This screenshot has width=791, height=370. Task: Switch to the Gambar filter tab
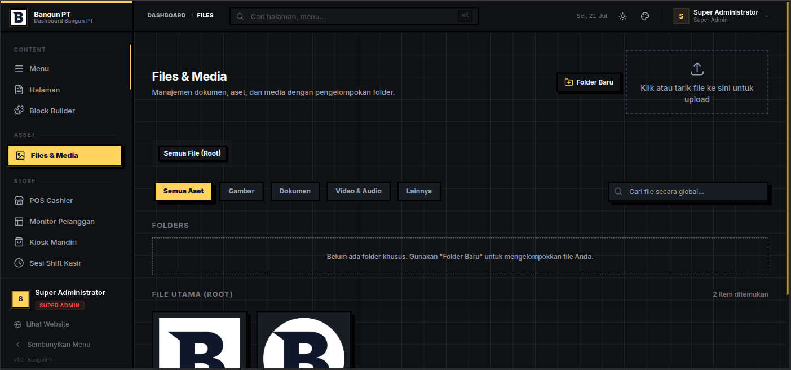pyautogui.click(x=241, y=191)
